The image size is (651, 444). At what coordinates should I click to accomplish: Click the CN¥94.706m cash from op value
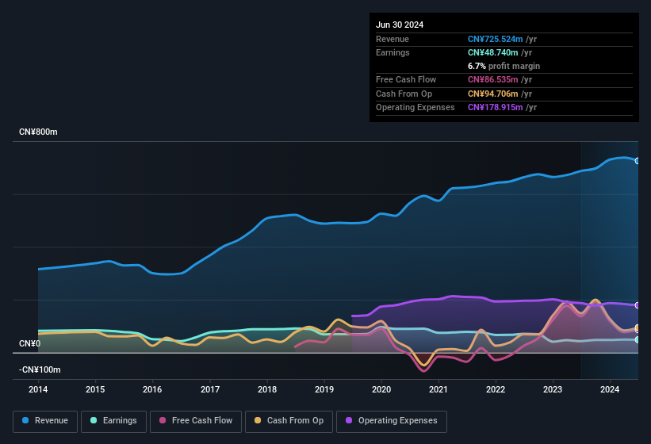click(493, 94)
